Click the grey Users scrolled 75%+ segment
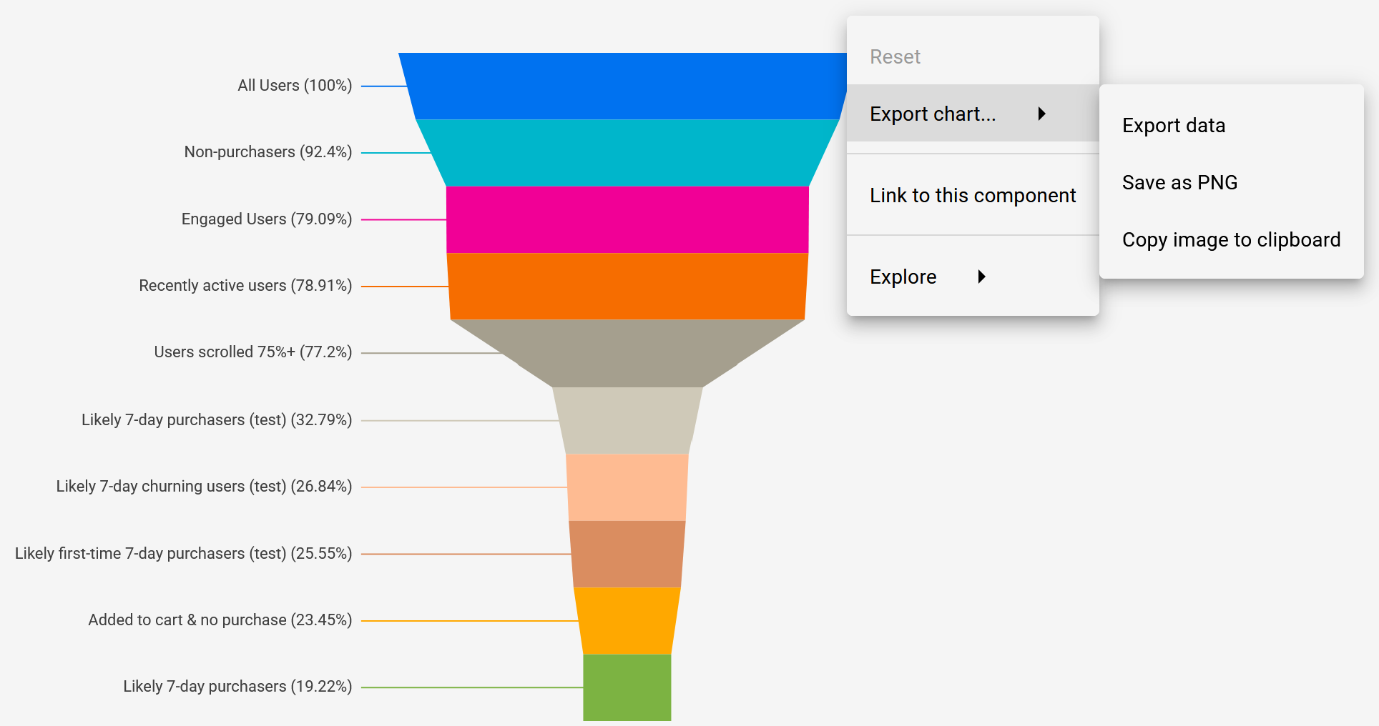The width and height of the screenshot is (1379, 726). (627, 353)
